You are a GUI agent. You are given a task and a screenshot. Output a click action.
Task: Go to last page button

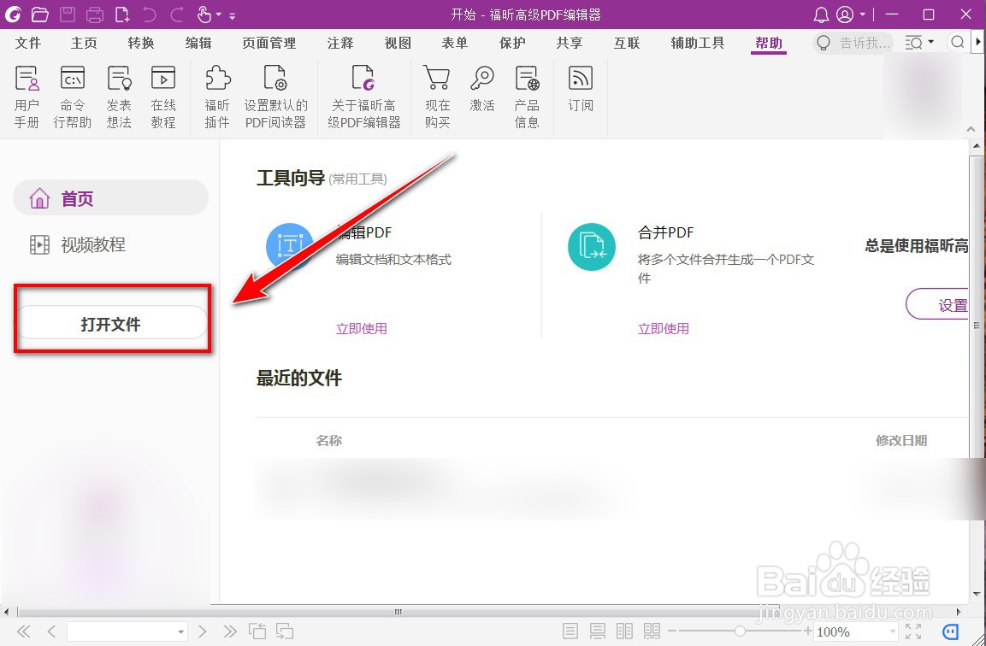coord(230,631)
